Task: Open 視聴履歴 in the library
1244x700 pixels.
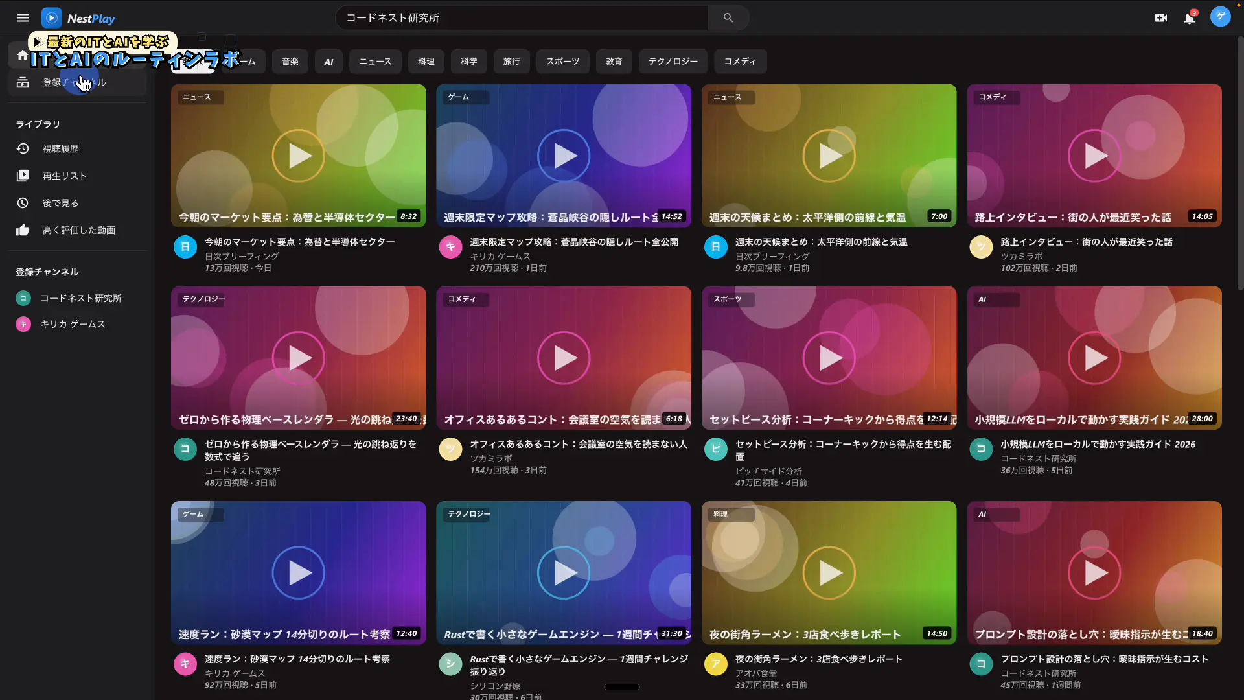Action: coord(78,148)
